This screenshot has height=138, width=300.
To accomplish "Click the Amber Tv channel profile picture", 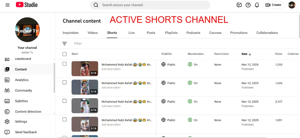I will pyautogui.click(x=27, y=29).
